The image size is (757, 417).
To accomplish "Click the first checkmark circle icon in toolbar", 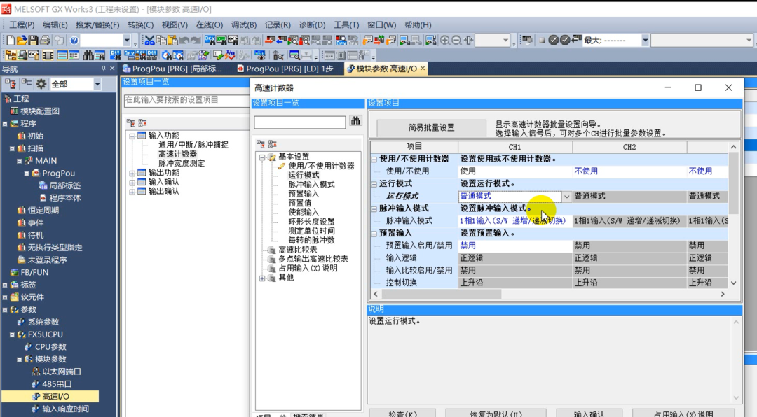I will click(554, 41).
